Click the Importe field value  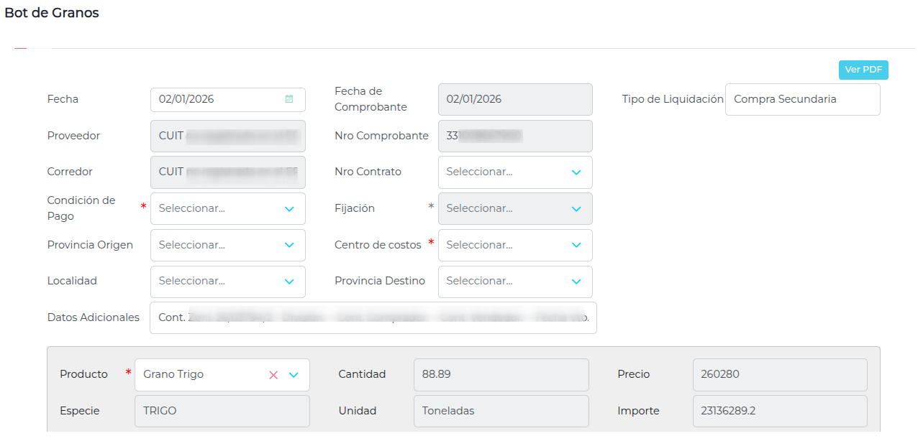point(780,411)
